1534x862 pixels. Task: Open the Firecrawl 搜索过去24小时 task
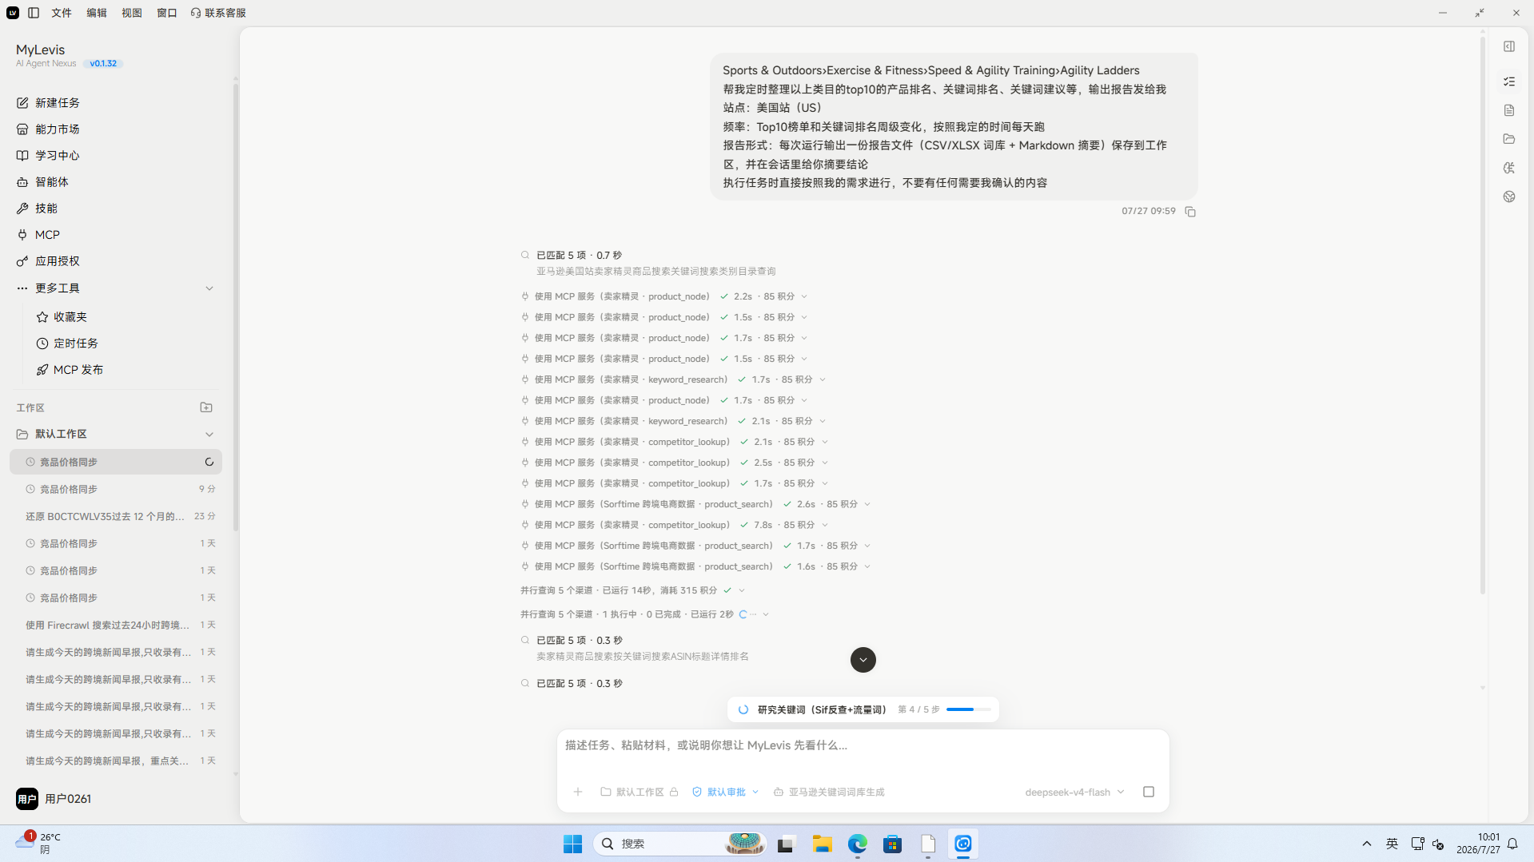coord(116,625)
